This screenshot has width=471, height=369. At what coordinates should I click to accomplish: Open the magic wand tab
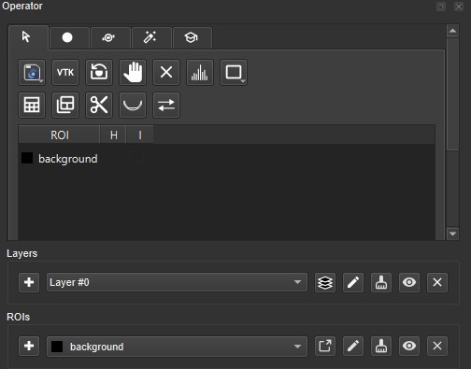[x=151, y=37]
